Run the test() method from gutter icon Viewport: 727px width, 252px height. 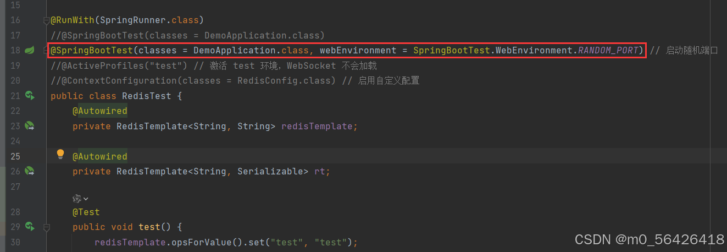[30, 227]
